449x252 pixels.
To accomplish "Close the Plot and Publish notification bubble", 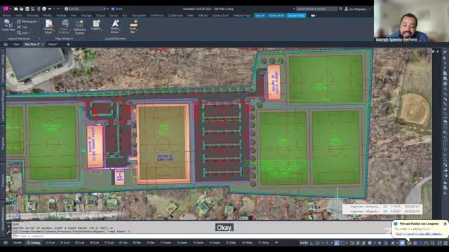I will tap(445, 224).
